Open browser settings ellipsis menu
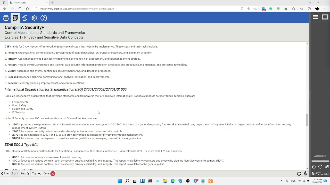Image resolution: width=330 pixels, height=185 pixels. point(325,9)
